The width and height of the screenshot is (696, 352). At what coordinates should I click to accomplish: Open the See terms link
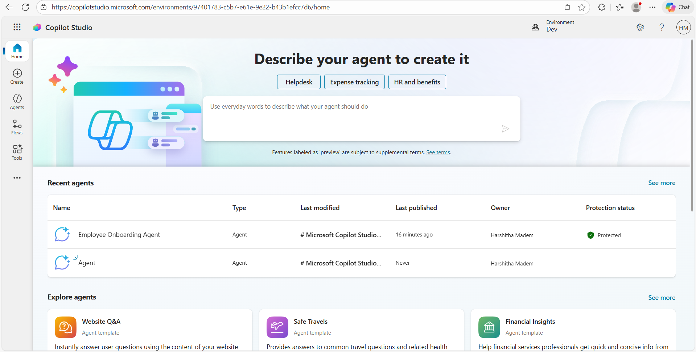(x=438, y=152)
